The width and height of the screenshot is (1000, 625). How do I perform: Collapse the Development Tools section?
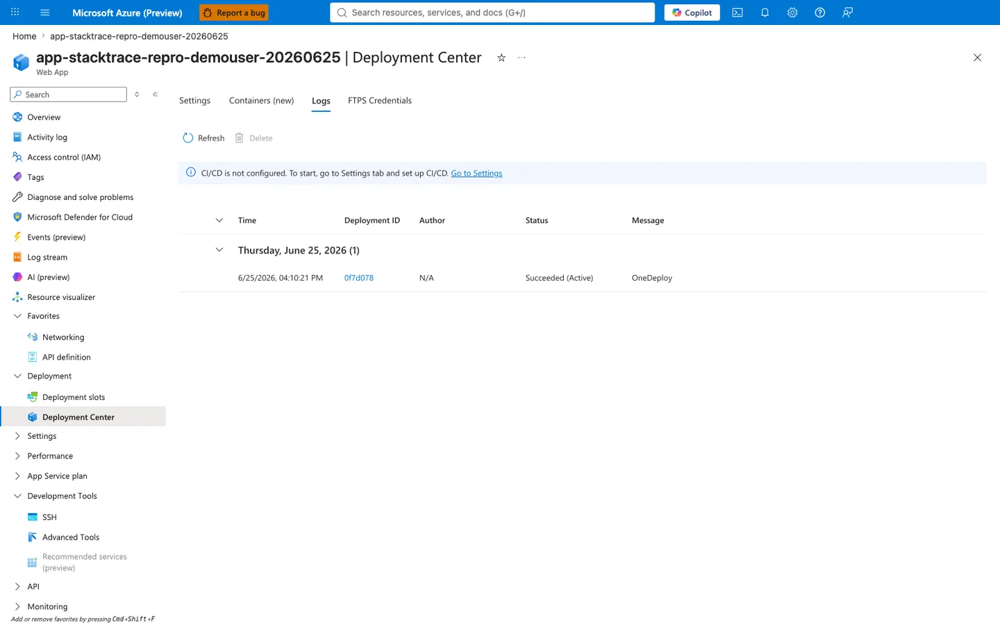(x=17, y=497)
